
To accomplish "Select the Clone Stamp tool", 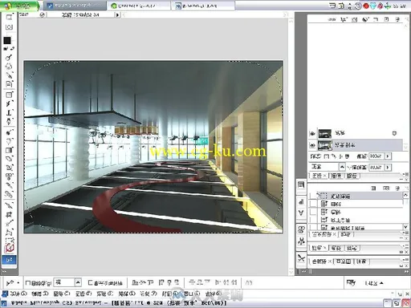I will tap(9, 176).
